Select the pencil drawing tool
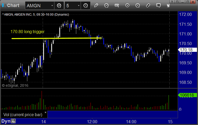 (96, 5)
